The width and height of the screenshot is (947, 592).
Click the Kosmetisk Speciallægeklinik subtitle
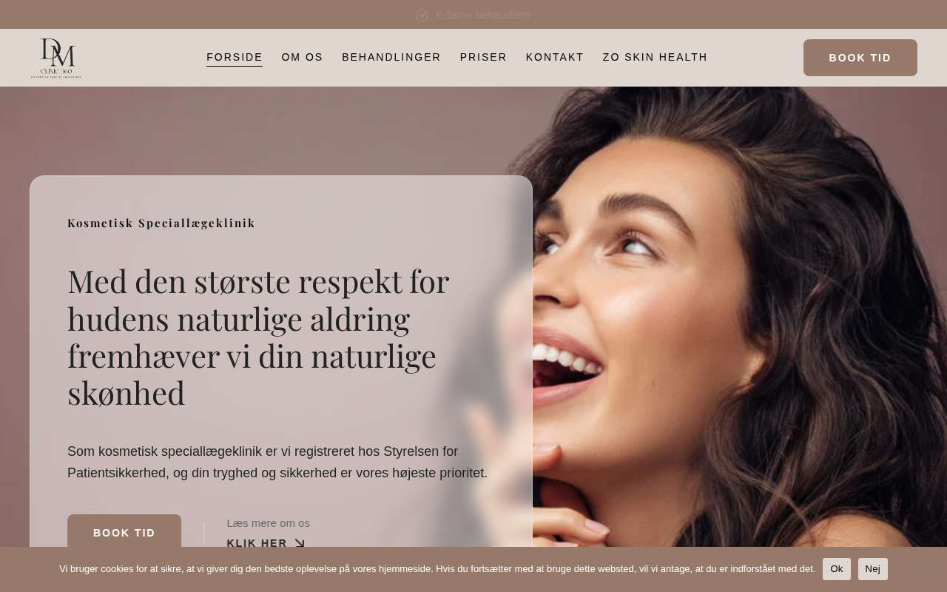click(161, 223)
